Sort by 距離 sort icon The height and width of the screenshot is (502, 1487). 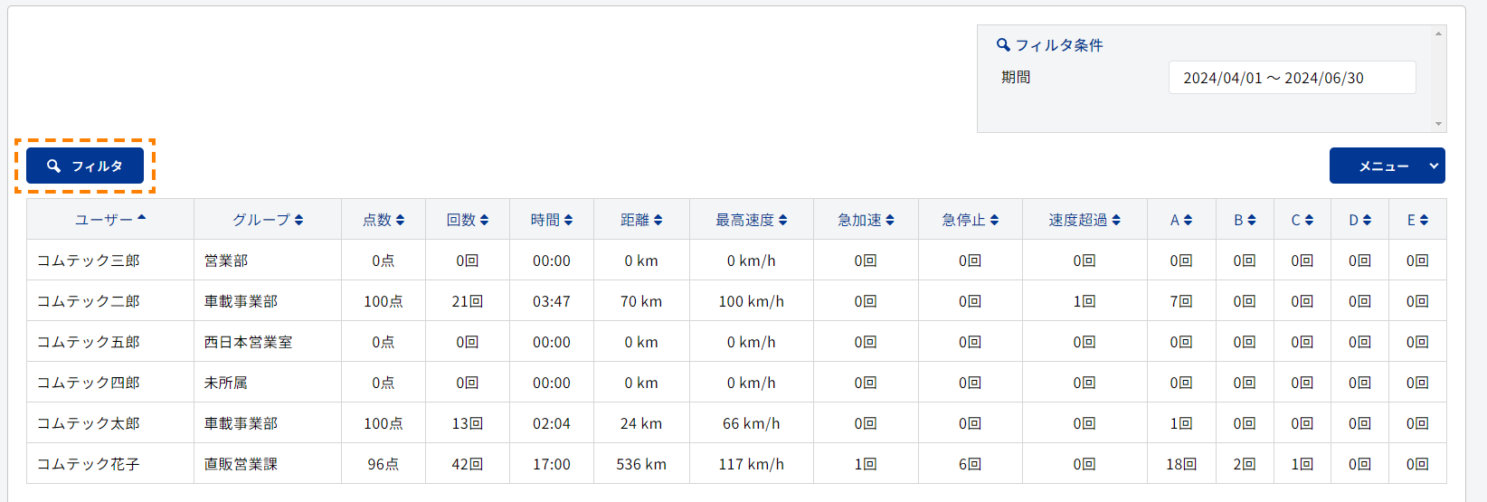tap(658, 220)
